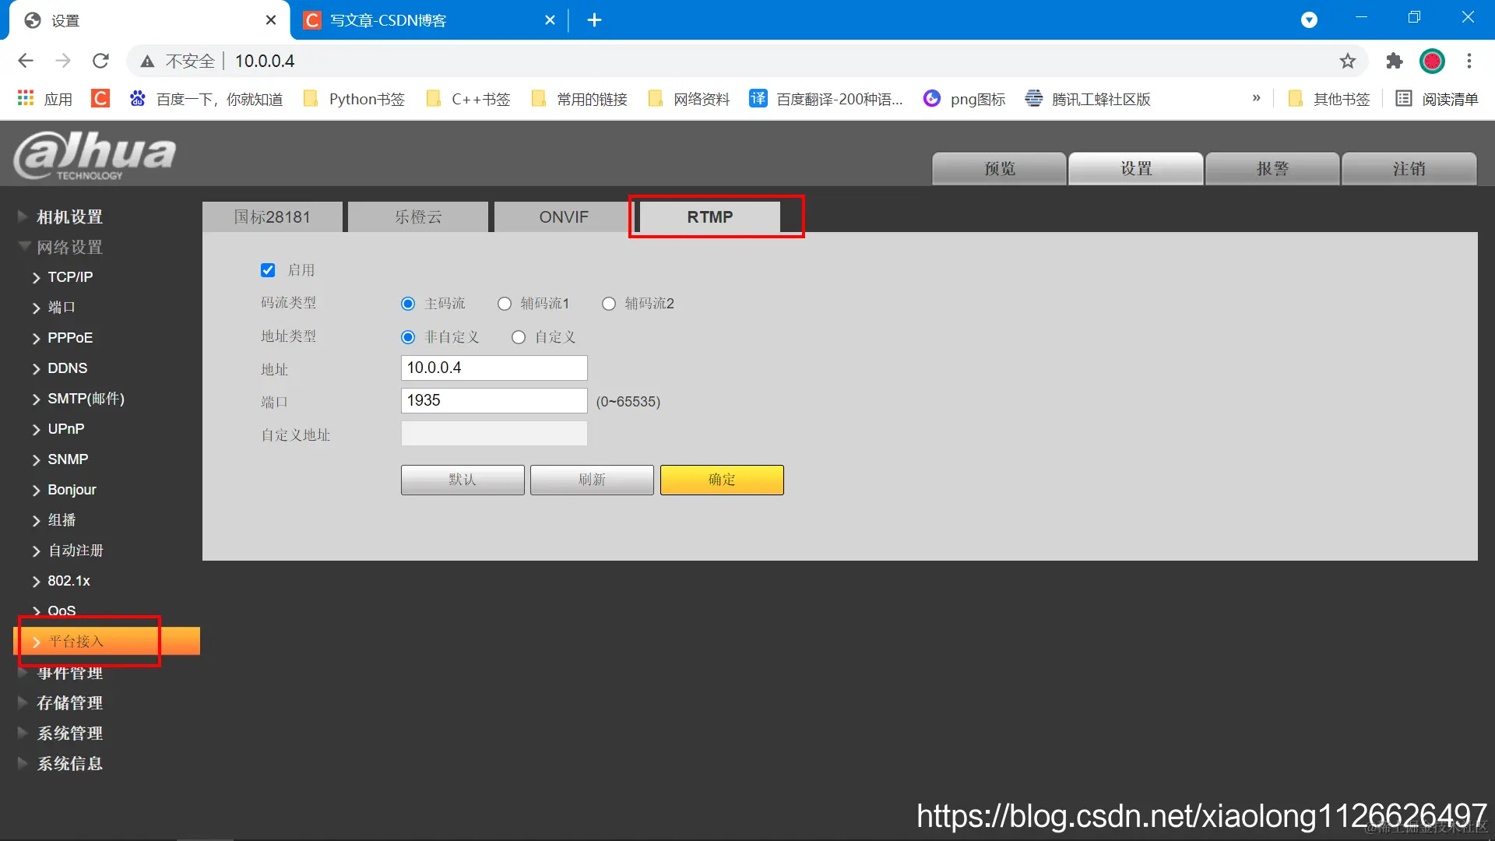1495x841 pixels.
Task: Show hidden bookmarks overflow chevron
Action: tap(1256, 99)
